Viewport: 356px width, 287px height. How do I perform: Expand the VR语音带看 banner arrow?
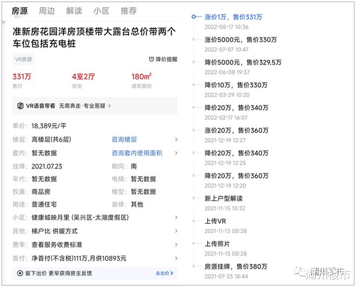point(110,106)
